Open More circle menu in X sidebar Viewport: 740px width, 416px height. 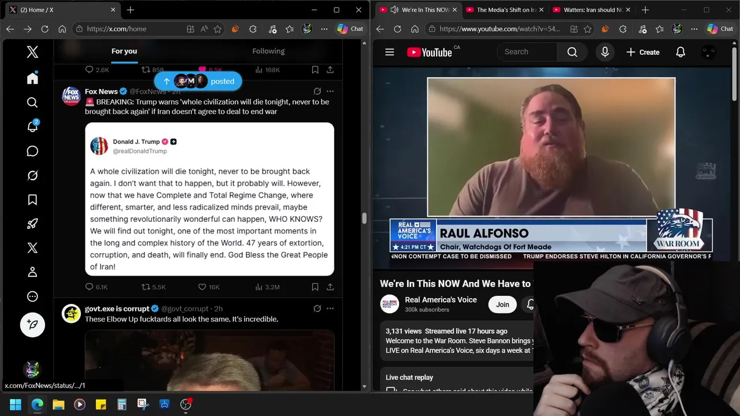[x=32, y=296]
